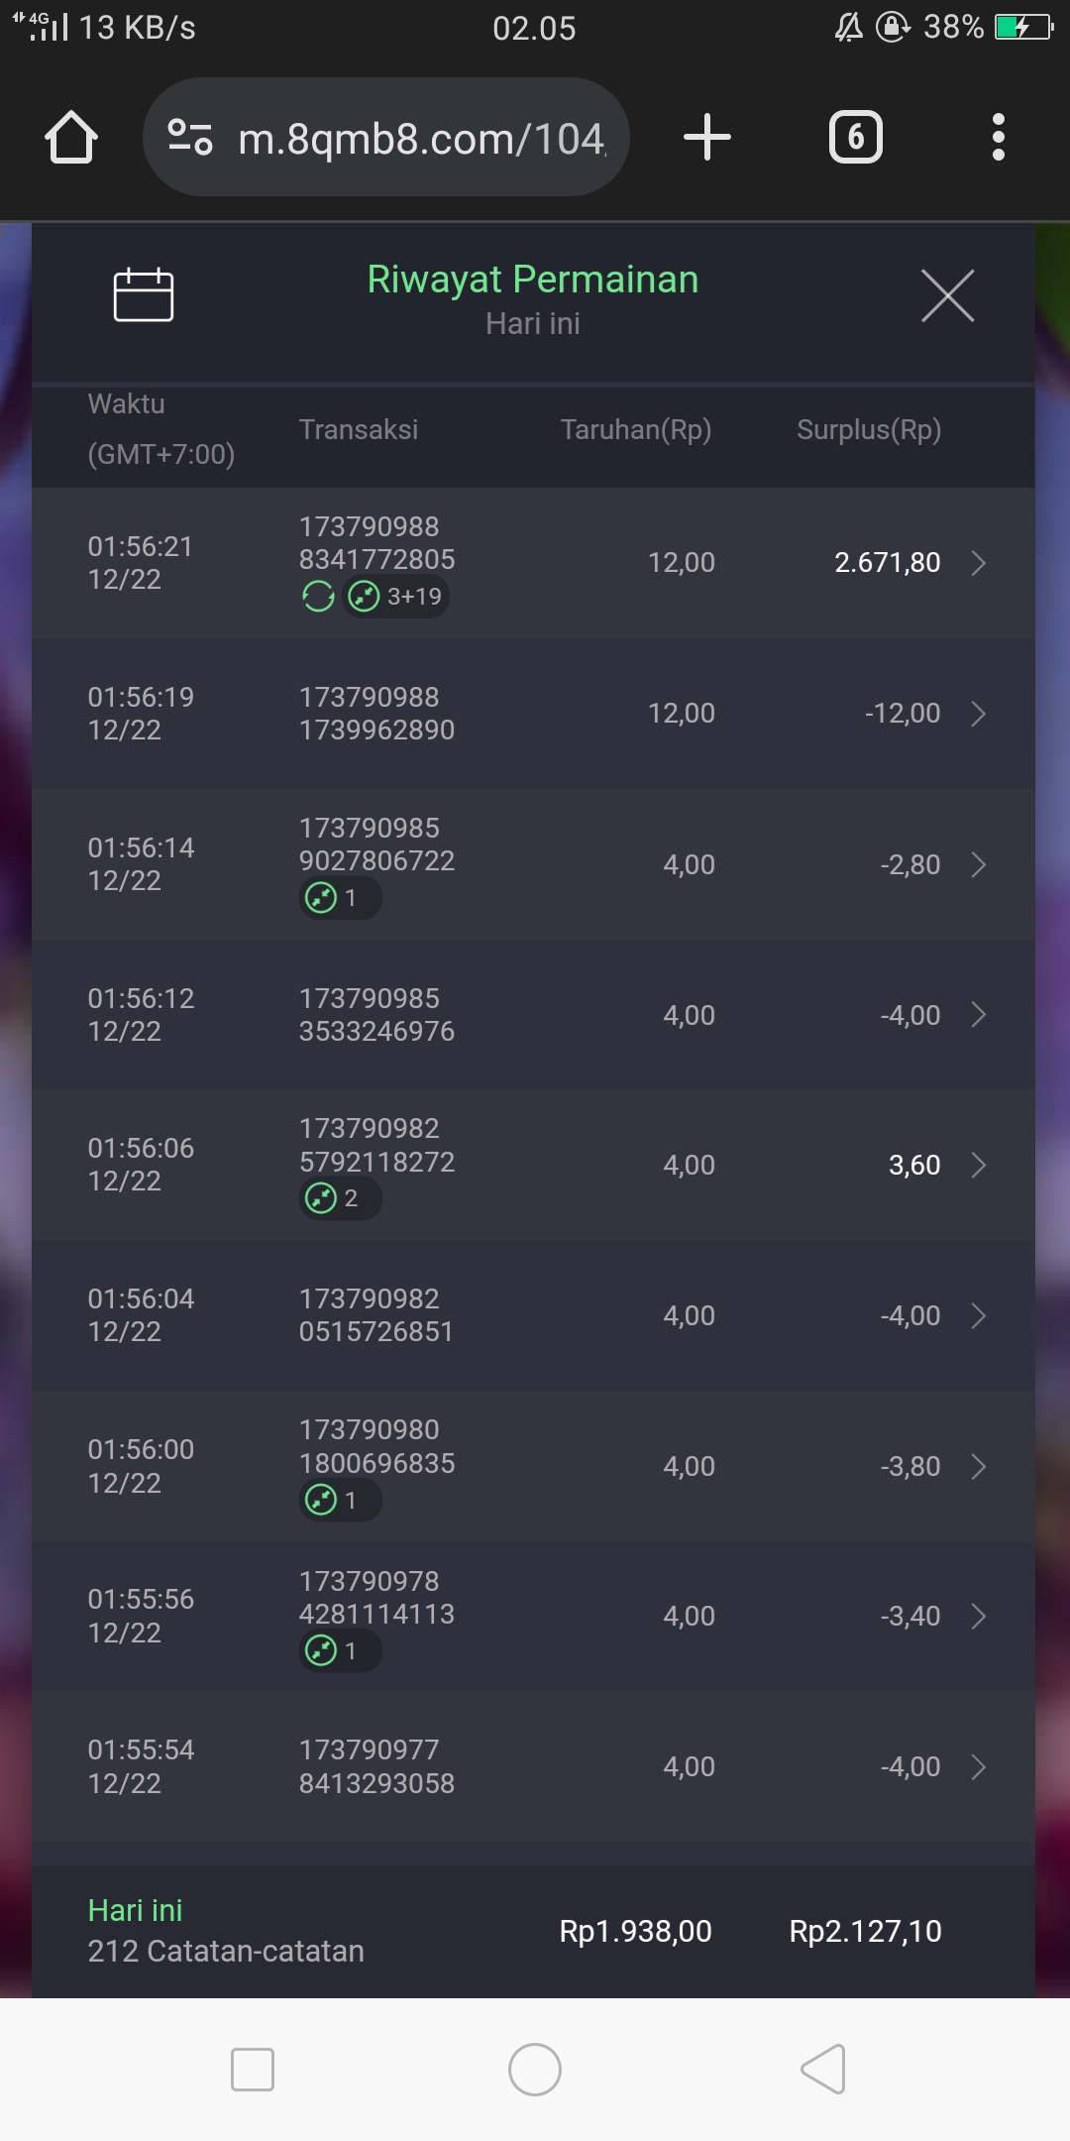The height and width of the screenshot is (2141, 1070).
Task: Expand details for the 01:56:21 record
Action: 978,563
